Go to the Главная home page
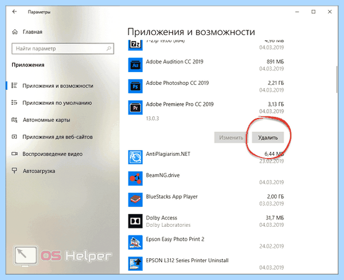The height and width of the screenshot is (280, 344). tap(27, 32)
